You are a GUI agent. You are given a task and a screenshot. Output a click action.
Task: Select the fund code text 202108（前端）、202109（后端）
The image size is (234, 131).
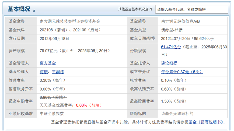[x=71, y=30]
